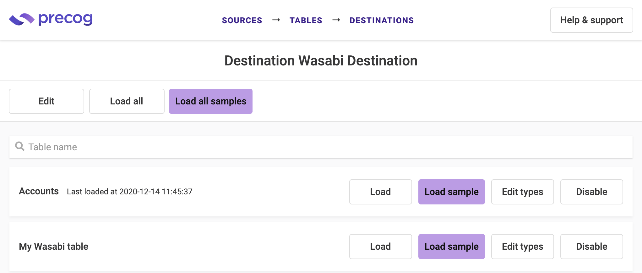This screenshot has height=273, width=642.
Task: Click the Last loaded at 2020-12-14 11:45:37 text
Action: (129, 192)
